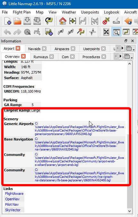138x217 pixels.
Task: Switch to the Runways sub-tab
Action: (x=41, y=57)
